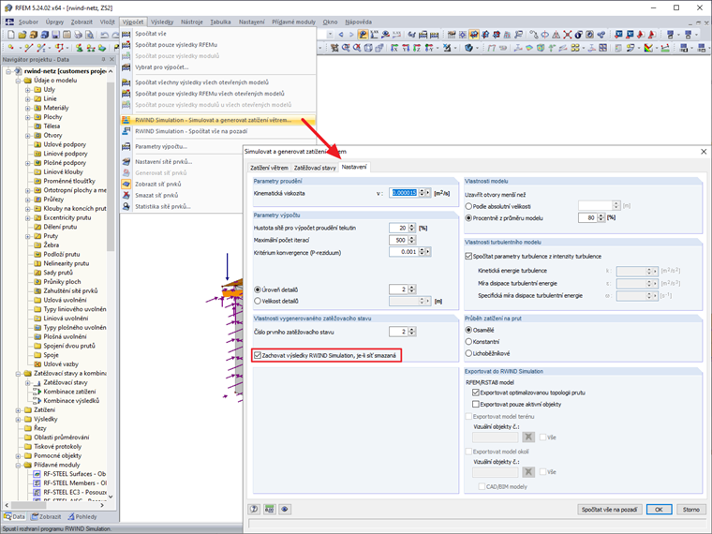
Task: Expand the Zatížení tree node
Action: pyautogui.click(x=18, y=410)
